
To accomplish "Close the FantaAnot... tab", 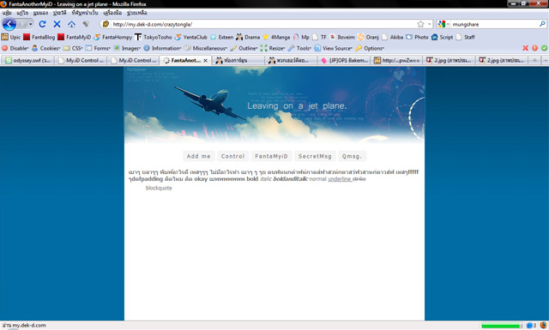I will click(206, 61).
